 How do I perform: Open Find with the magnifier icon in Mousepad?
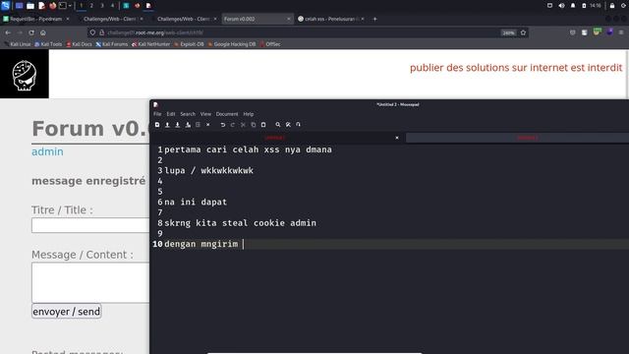coord(278,125)
